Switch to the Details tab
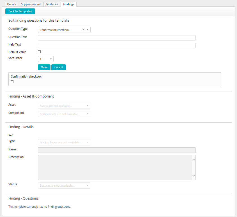 [11, 4]
